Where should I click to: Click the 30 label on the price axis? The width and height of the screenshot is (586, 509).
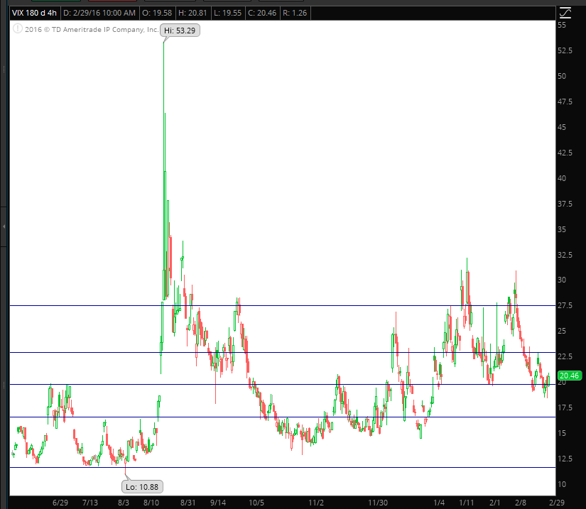[562, 280]
